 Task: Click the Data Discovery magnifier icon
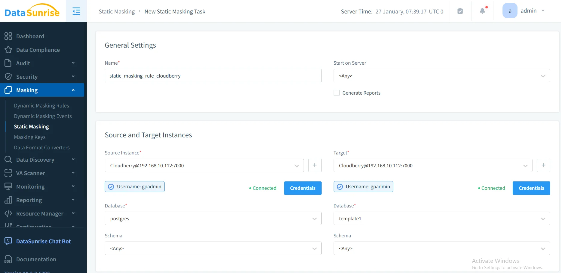point(8,160)
